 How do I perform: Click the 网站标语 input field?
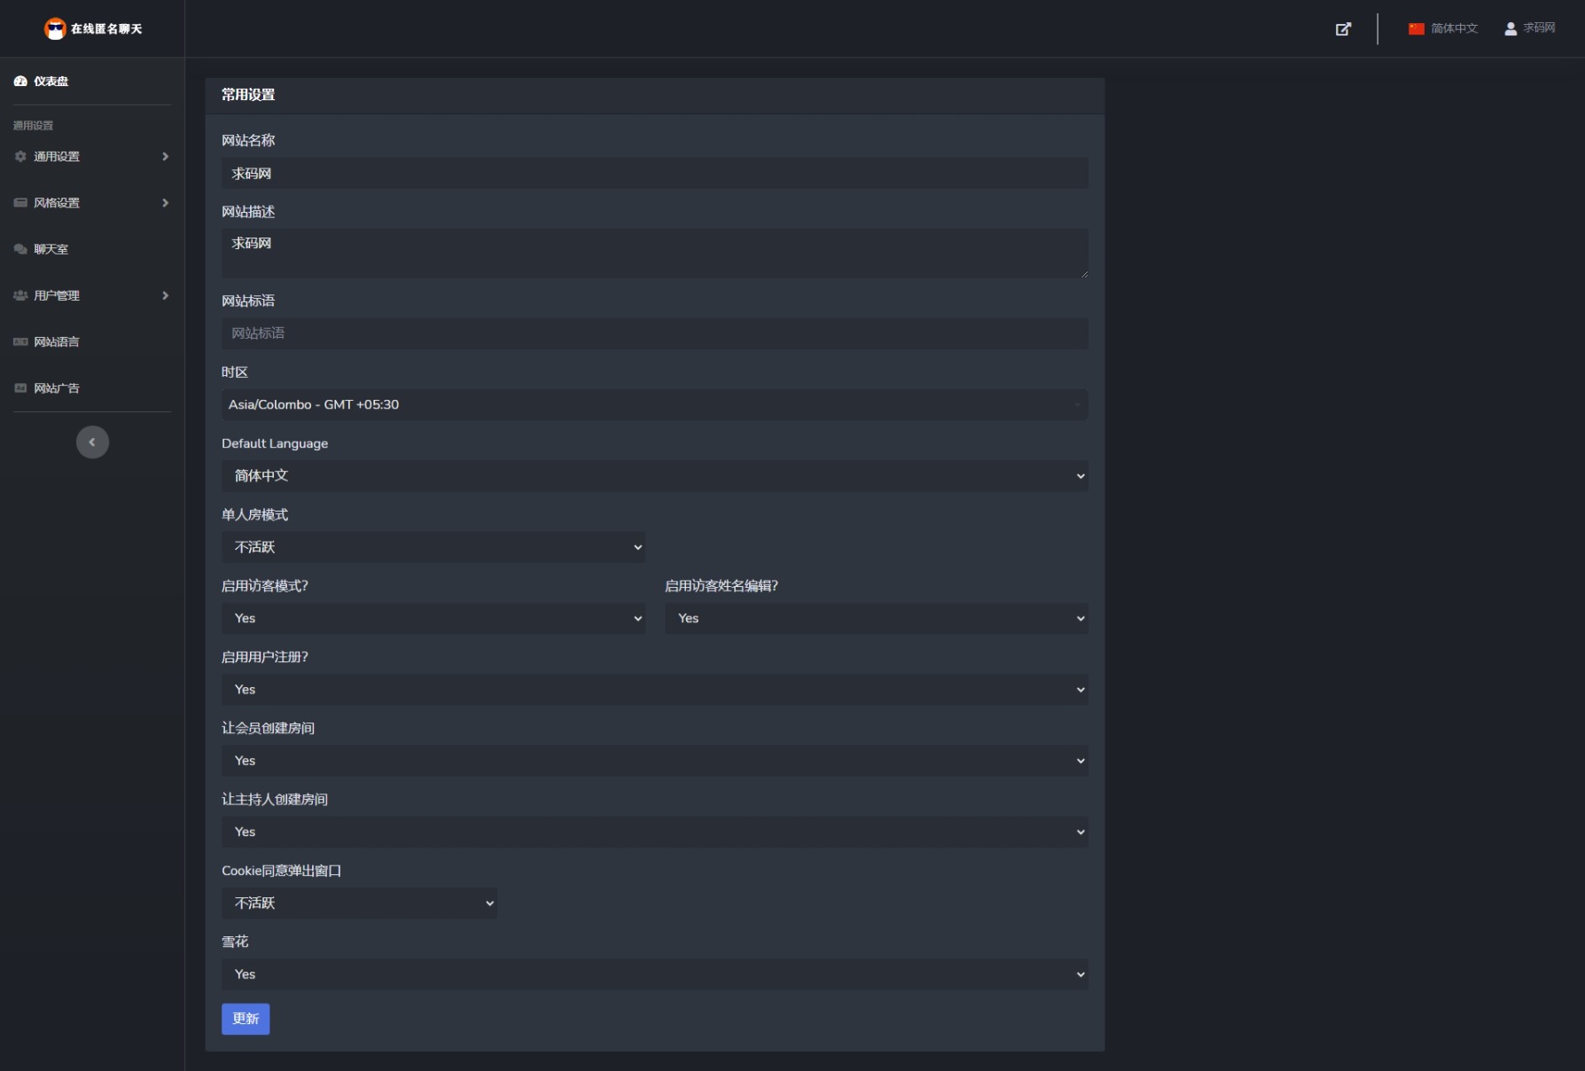pyautogui.click(x=654, y=333)
